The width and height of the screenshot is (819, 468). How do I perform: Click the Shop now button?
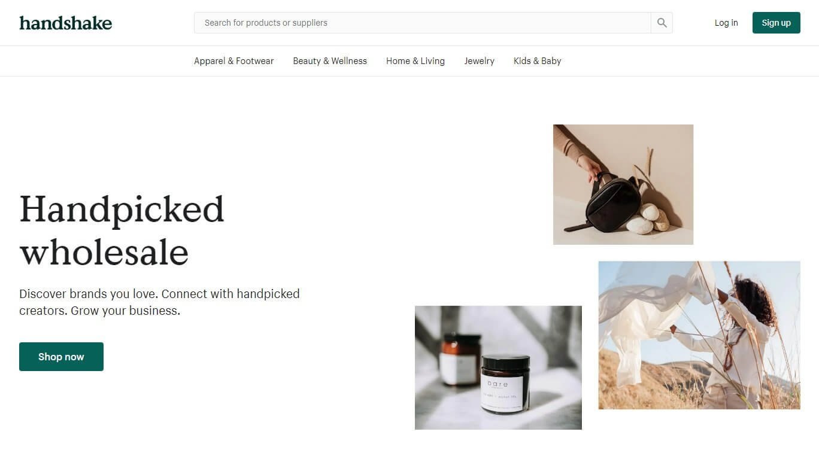point(61,357)
